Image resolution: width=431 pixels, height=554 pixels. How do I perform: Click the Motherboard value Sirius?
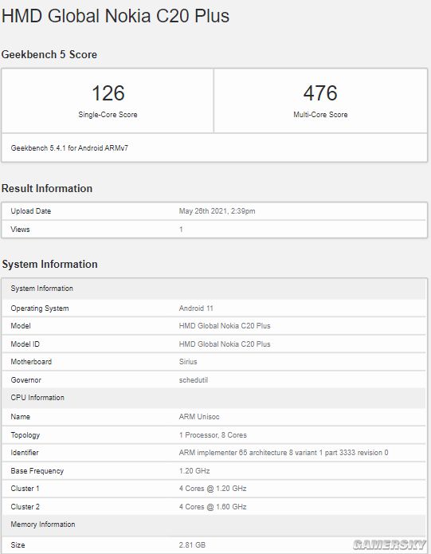point(188,362)
